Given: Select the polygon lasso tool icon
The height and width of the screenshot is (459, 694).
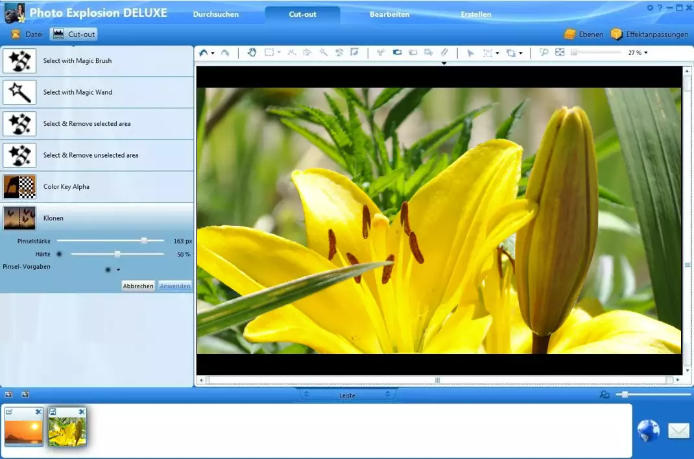Looking at the screenshot, I should [x=292, y=53].
